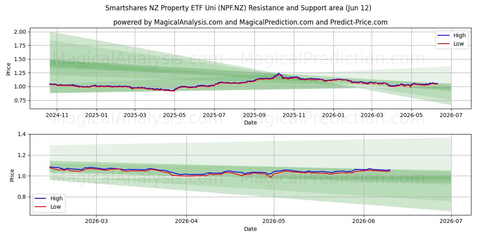Click the '2025-03' tick label on the top chart
This screenshot has height=238, width=477.
click(135, 115)
